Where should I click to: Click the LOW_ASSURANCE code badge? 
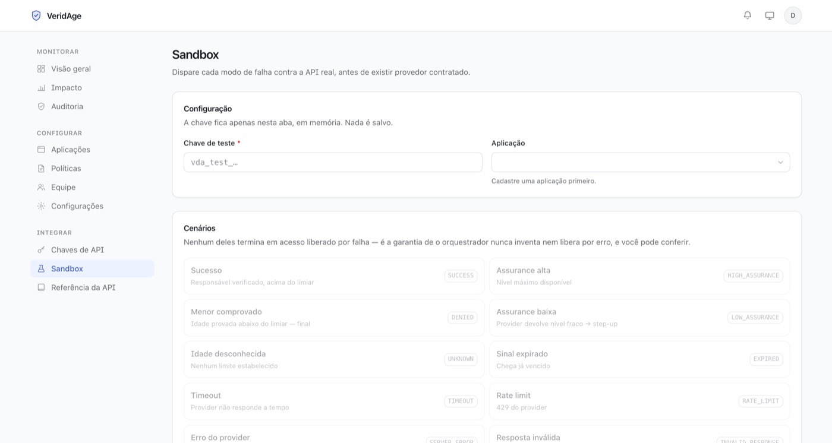point(755,318)
